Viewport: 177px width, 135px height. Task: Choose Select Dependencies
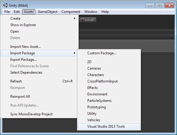[39, 72]
